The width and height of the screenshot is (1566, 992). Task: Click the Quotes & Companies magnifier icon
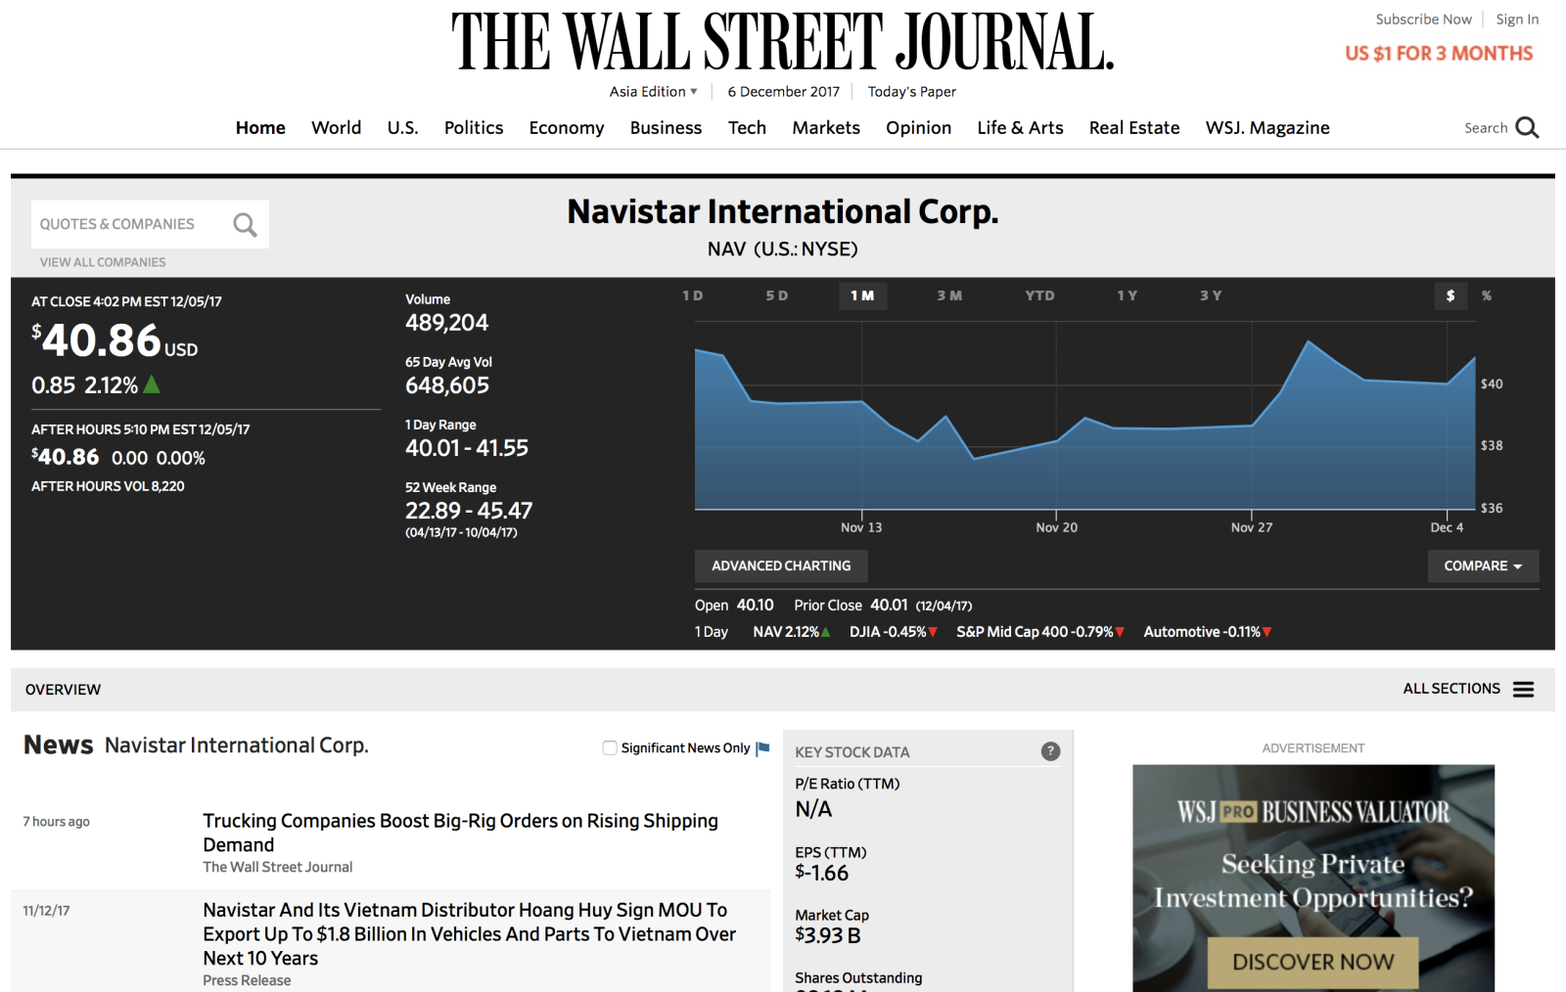245,225
